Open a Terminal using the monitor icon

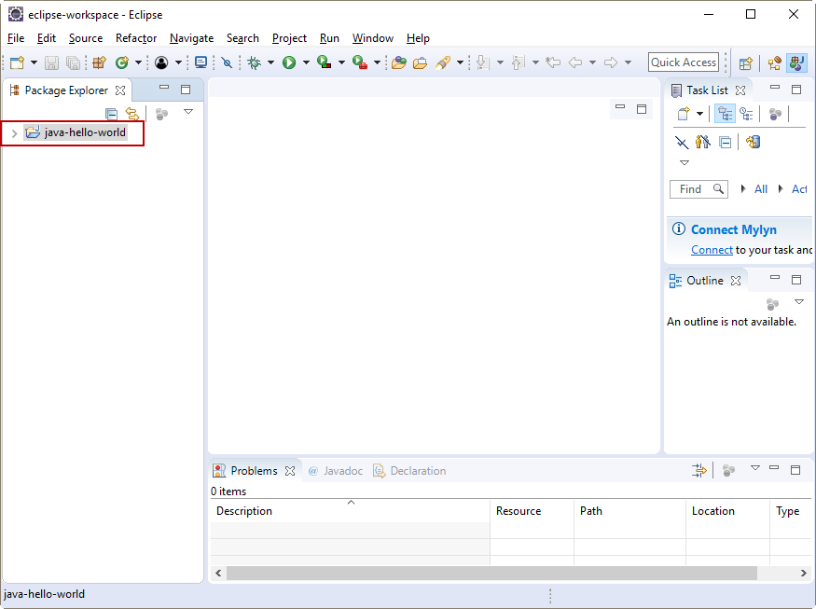(201, 63)
